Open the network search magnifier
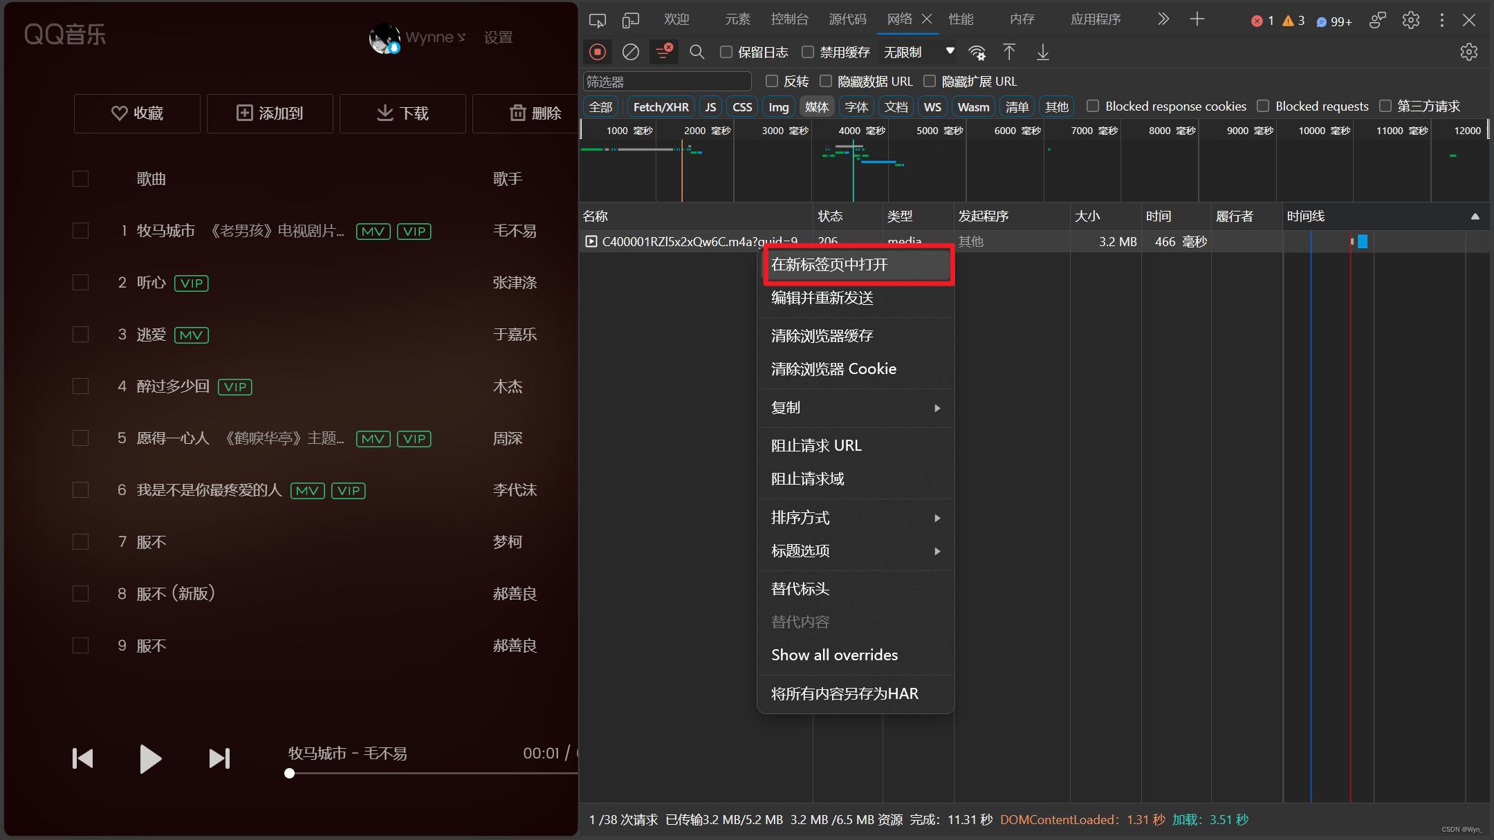1494x840 pixels. (697, 52)
